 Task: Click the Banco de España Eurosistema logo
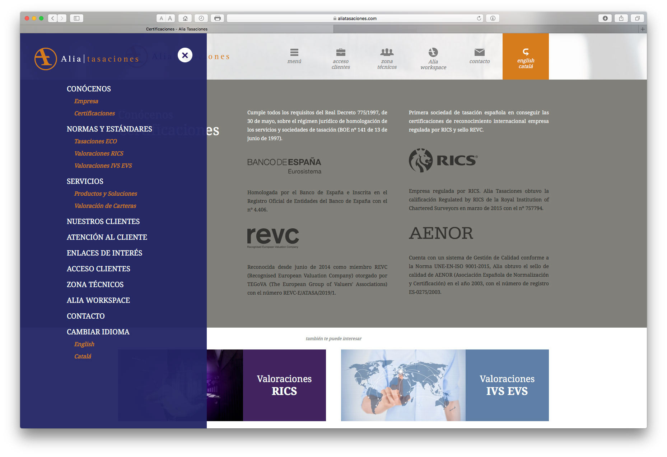coord(284,166)
